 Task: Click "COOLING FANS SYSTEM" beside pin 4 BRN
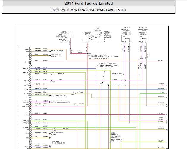click(56, 56)
